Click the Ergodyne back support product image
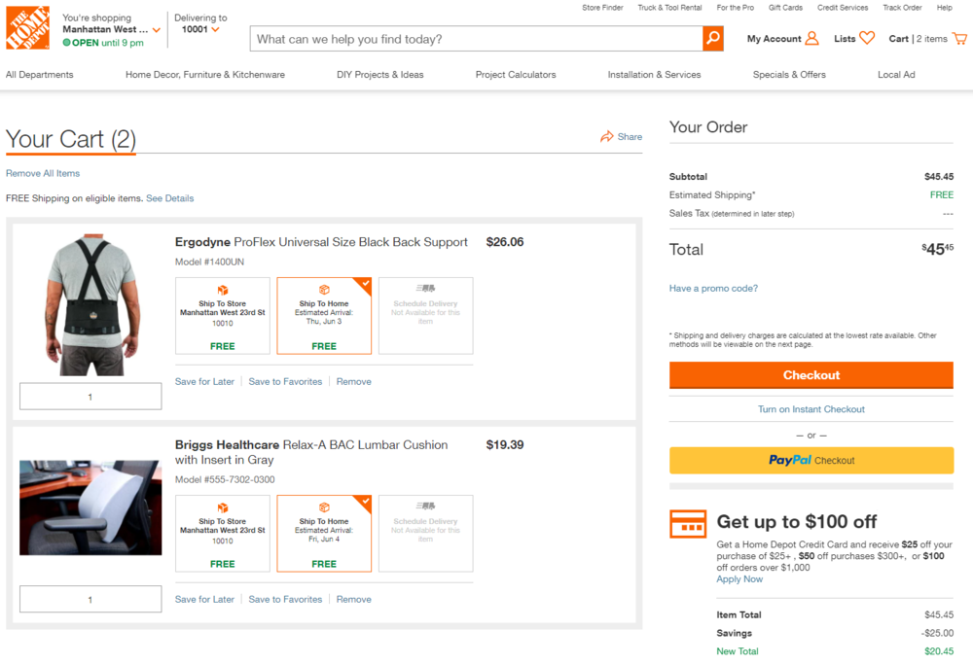 tap(90, 304)
